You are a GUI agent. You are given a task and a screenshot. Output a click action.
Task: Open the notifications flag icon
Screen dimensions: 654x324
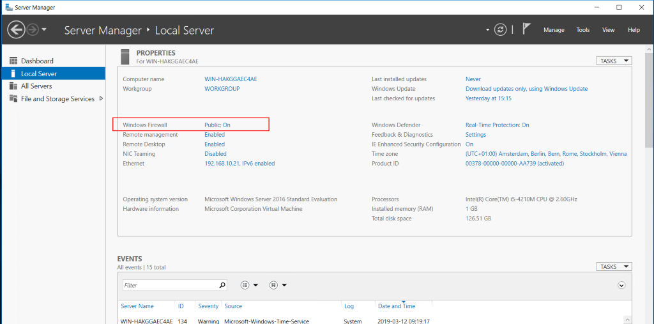(x=526, y=29)
